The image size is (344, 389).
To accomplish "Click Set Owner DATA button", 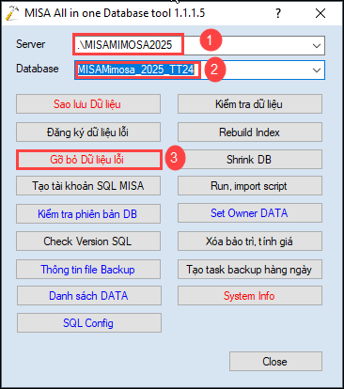I will 250,213.
